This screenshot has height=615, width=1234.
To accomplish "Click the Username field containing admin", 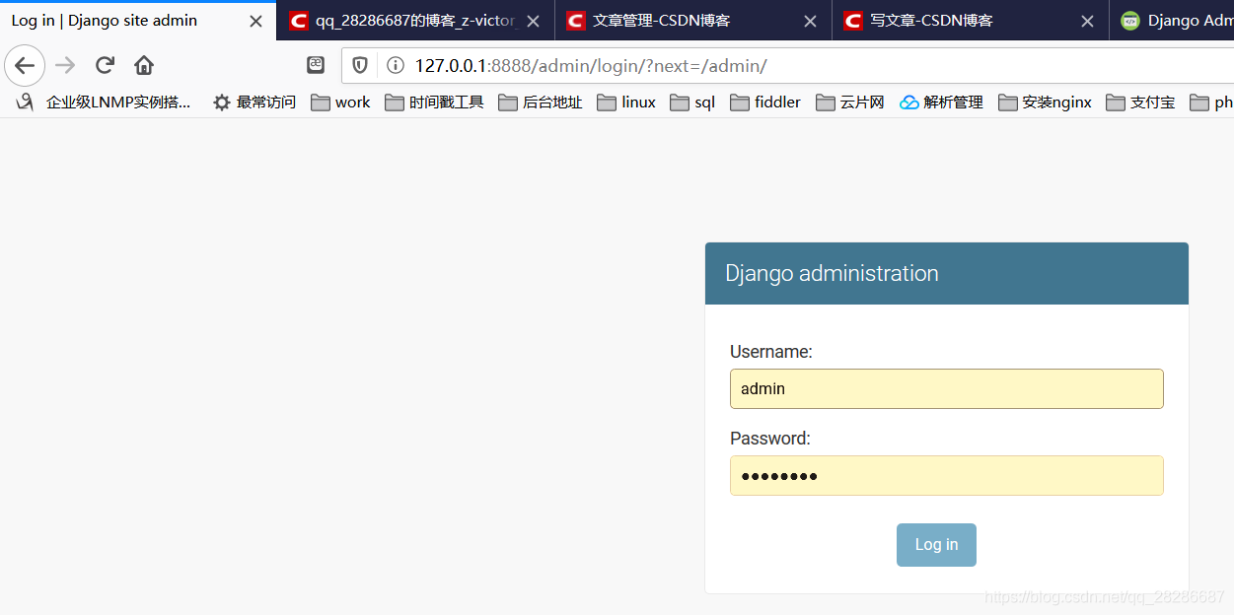I will tap(947, 388).
